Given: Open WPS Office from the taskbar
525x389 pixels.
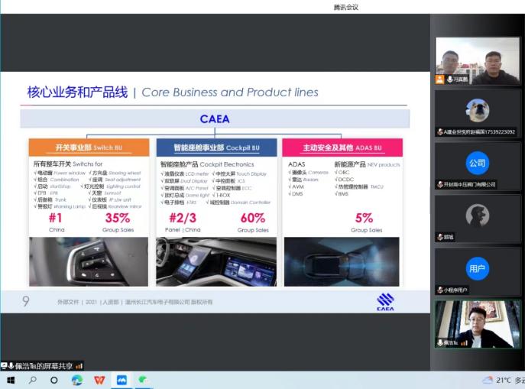Looking at the screenshot, I should 99,380.
